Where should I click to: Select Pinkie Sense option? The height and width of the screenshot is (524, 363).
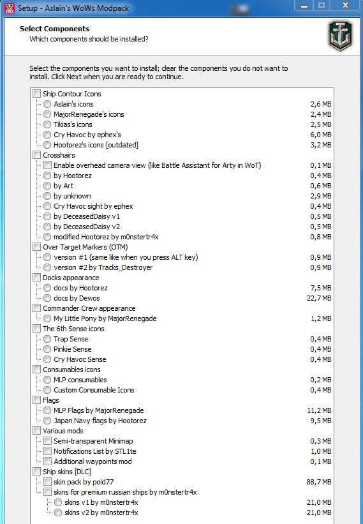coord(47,349)
